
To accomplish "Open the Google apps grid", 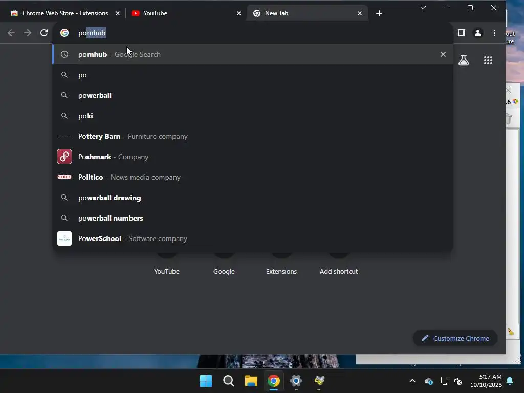I will coord(488,60).
